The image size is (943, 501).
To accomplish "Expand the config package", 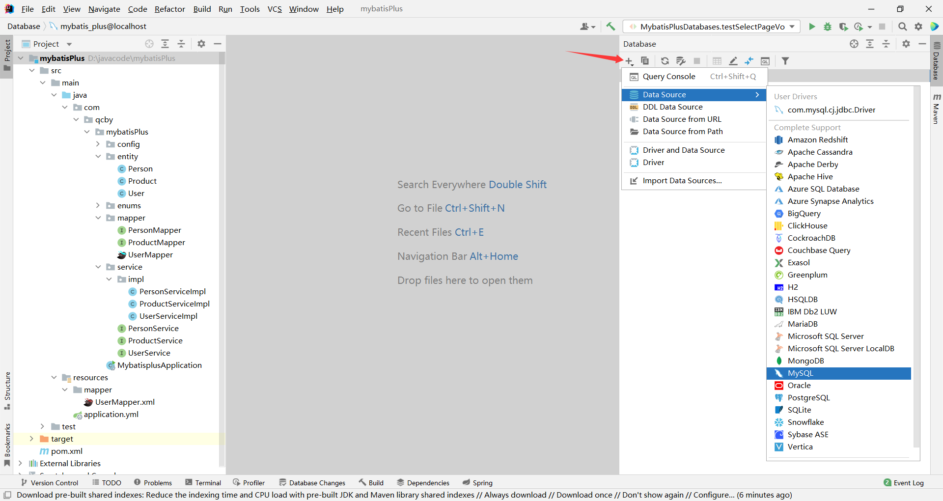I will point(98,144).
